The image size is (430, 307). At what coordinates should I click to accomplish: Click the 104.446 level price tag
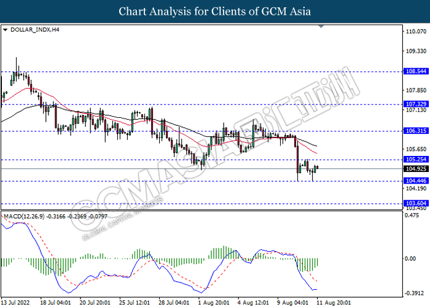[x=416, y=181]
